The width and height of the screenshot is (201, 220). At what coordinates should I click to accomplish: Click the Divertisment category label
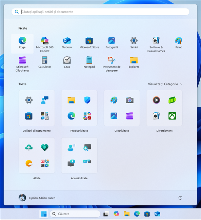(164, 131)
